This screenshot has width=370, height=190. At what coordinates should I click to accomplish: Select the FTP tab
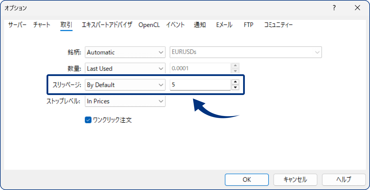[x=248, y=25]
